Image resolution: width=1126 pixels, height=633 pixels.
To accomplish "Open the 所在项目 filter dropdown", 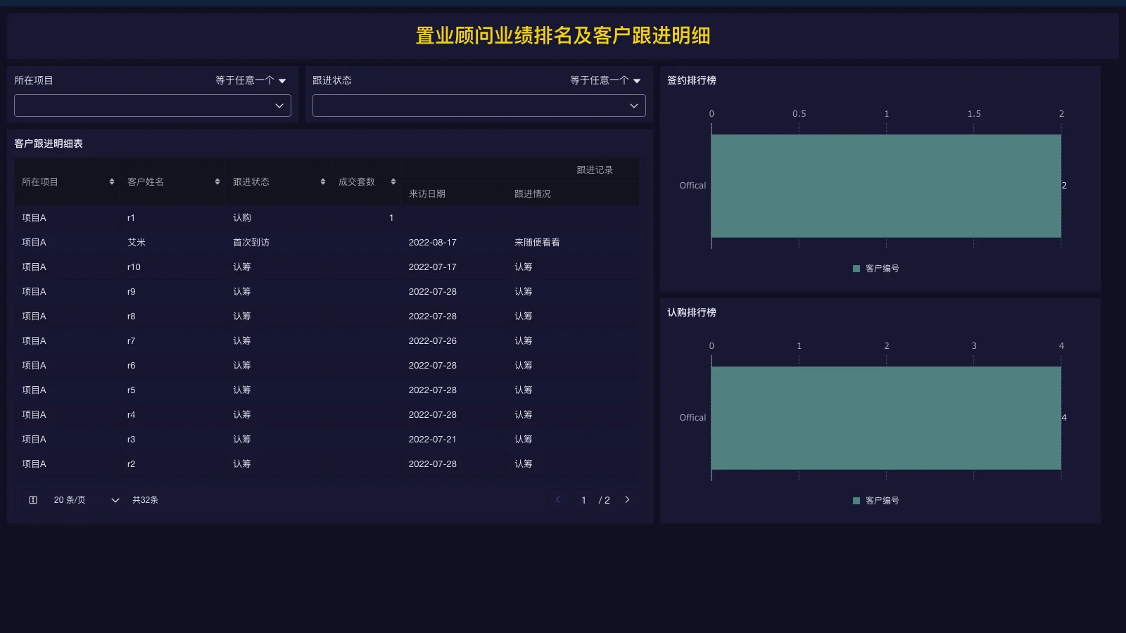I will pos(152,105).
